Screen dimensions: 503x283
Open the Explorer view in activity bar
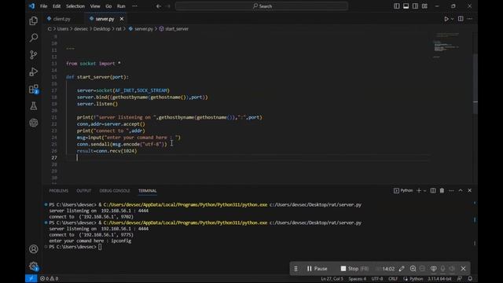pyautogui.click(x=33, y=21)
